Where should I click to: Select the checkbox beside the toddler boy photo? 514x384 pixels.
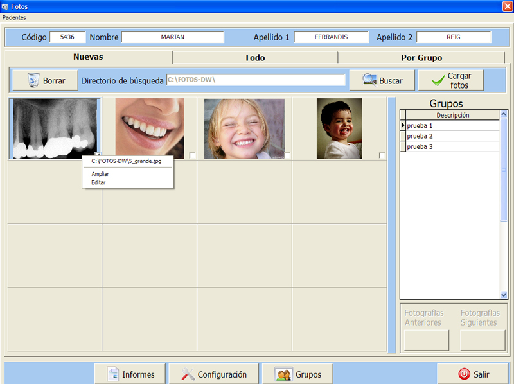tap(382, 155)
